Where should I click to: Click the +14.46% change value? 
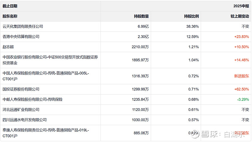pyautogui.click(x=242, y=60)
